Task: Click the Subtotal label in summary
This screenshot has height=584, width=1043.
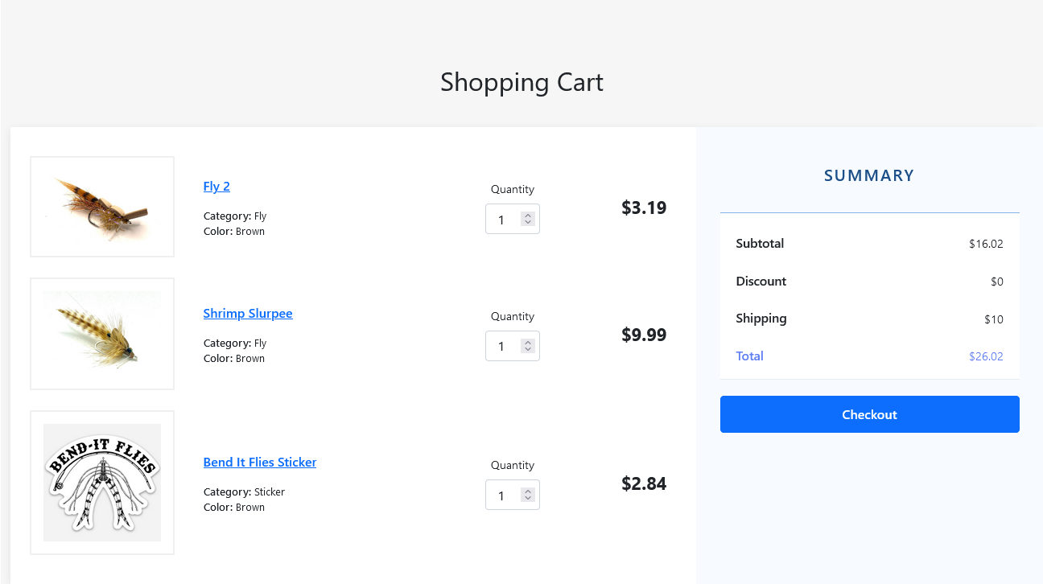Action: click(x=760, y=244)
